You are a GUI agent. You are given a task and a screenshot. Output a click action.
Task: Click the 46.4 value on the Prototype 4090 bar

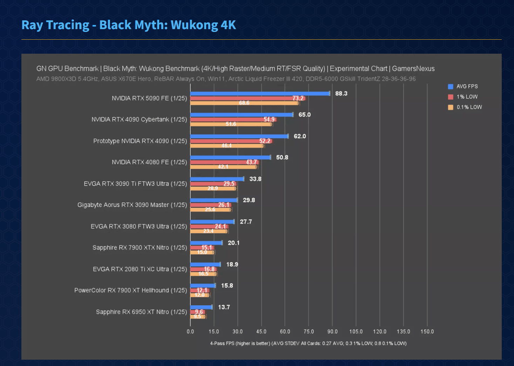(226, 146)
